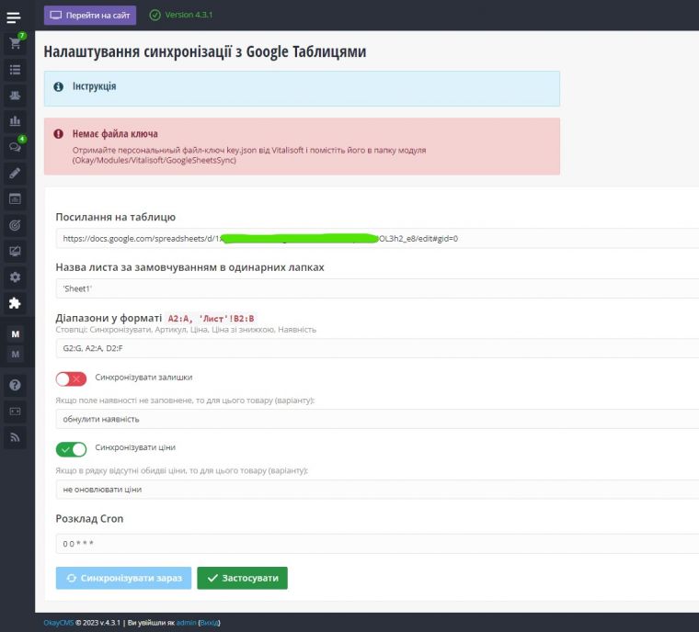The height and width of the screenshot is (632, 699).
Task: Click the Перейти на сайт button
Action: pyautogui.click(x=90, y=15)
